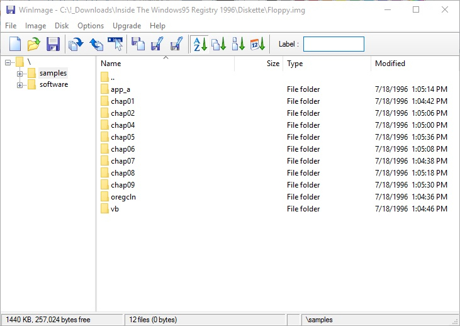The image size is (460, 326).
Task: Click the Name column header
Action: point(165,64)
